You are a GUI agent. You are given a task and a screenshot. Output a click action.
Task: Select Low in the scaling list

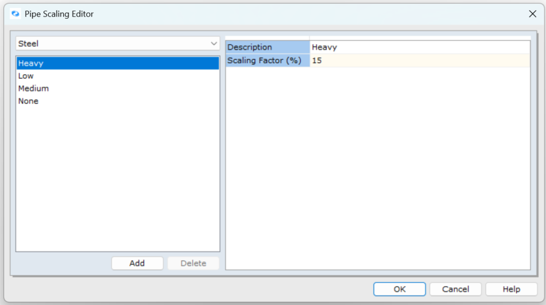tap(118, 76)
